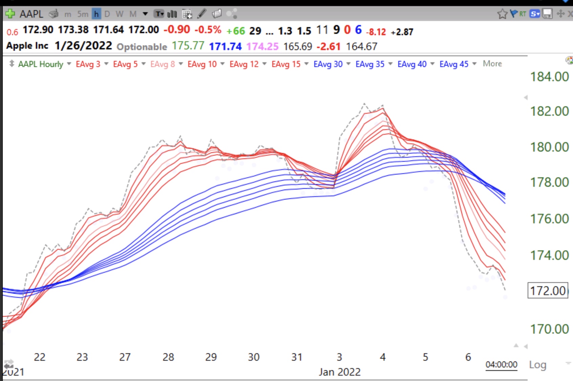Expand the EAvg 45 dropdown arrow
This screenshot has height=381, width=573.
pyautogui.click(x=474, y=64)
